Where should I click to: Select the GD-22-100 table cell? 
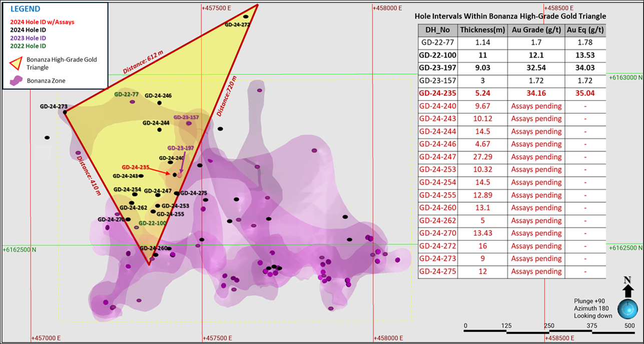(438, 54)
